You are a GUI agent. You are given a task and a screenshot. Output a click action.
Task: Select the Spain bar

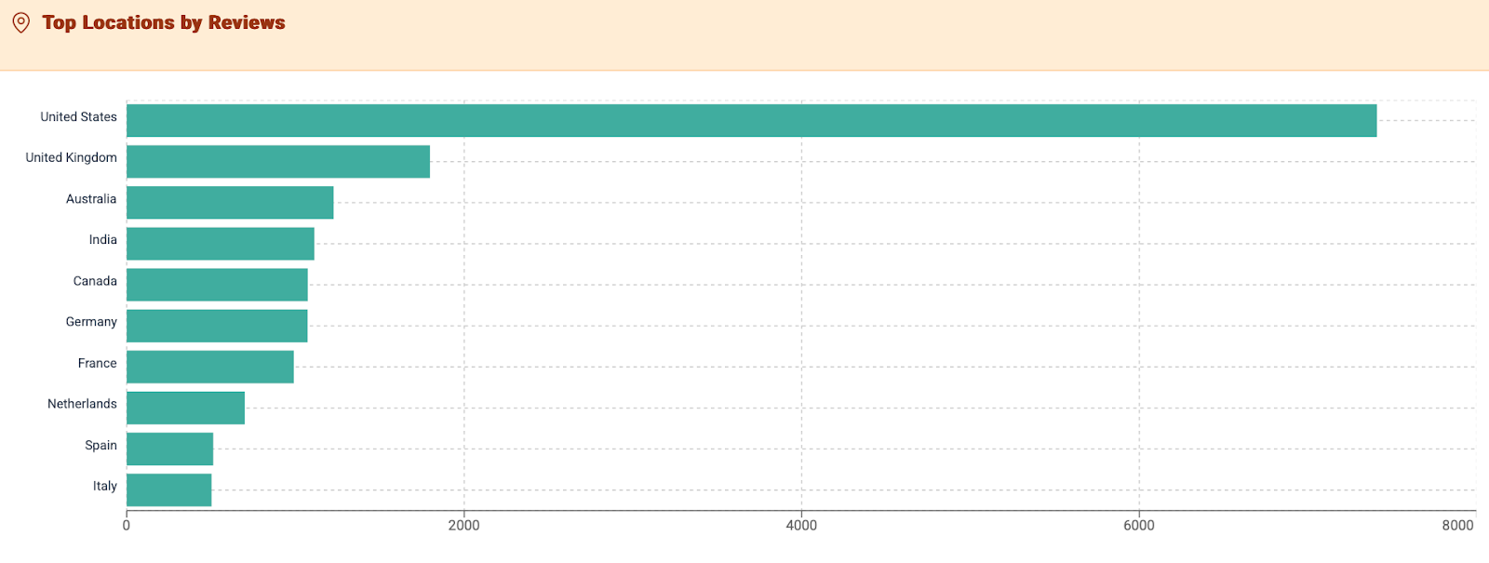(169, 449)
